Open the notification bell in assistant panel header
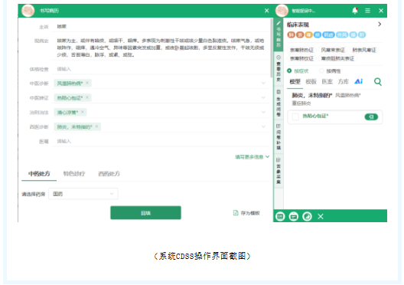 point(355,11)
